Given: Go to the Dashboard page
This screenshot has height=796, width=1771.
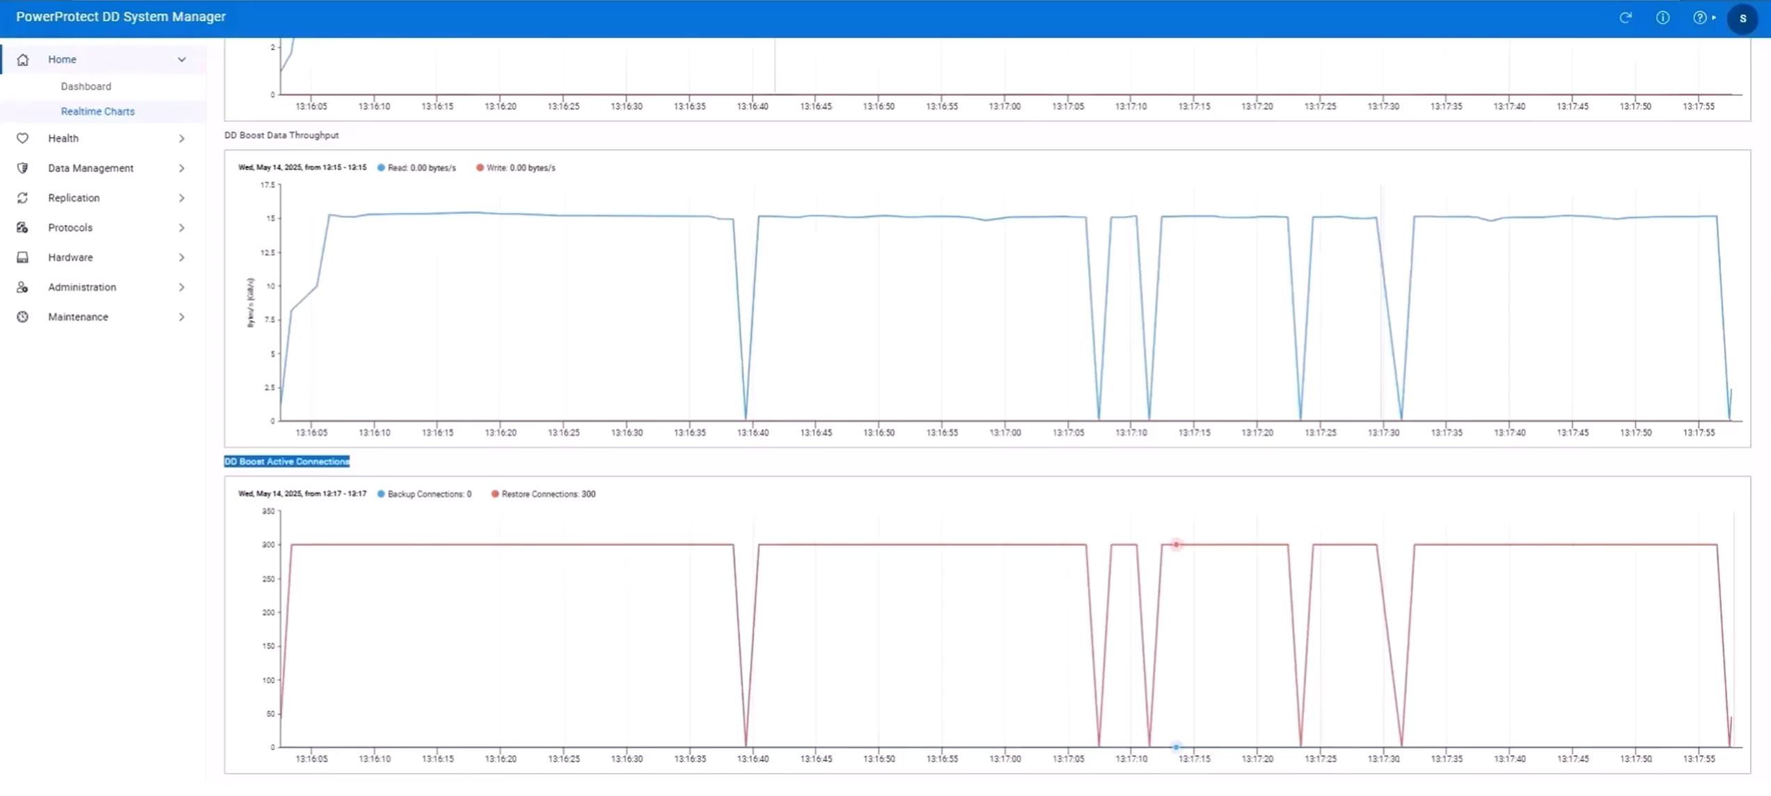Looking at the screenshot, I should (x=86, y=86).
